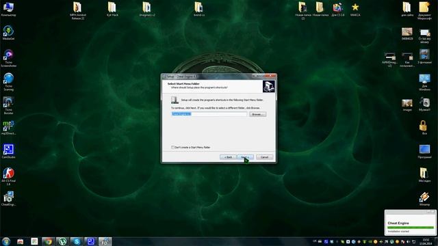Viewport: 438px width, 246px height.
Task: Open Skype from the taskbar
Action: pos(77,241)
